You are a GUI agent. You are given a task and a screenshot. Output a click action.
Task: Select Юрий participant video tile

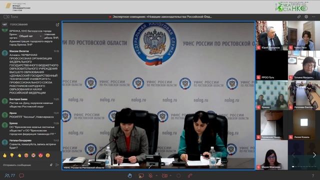click(x=271, y=35)
